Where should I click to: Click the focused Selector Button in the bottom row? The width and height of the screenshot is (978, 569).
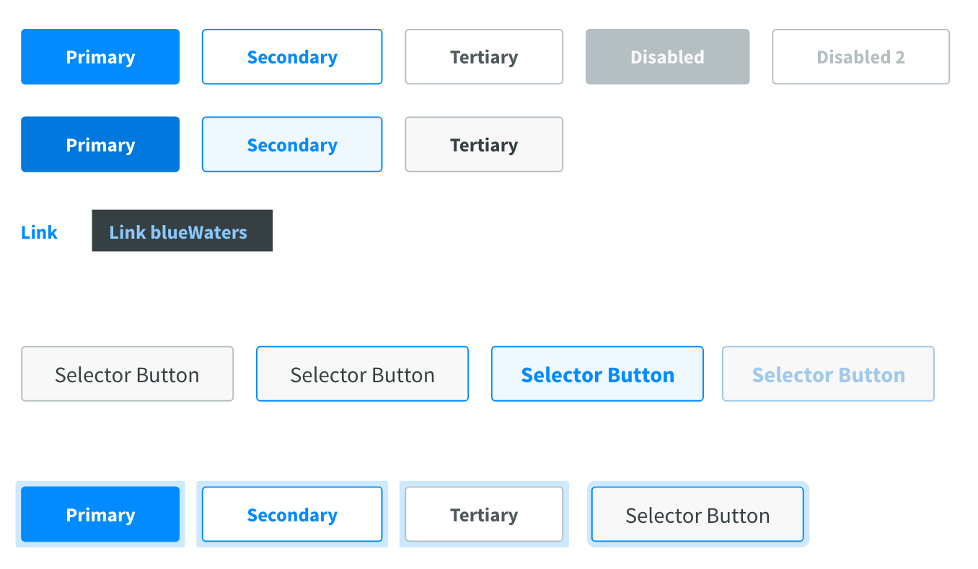click(697, 514)
